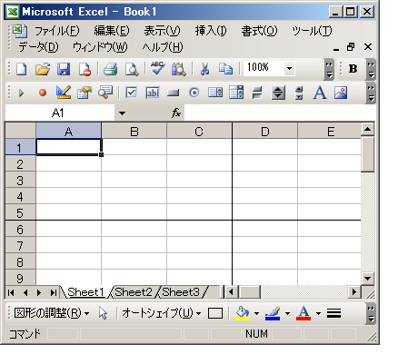Insert a Scroll Bar control
This screenshot has height=354, width=398.
coord(299,93)
